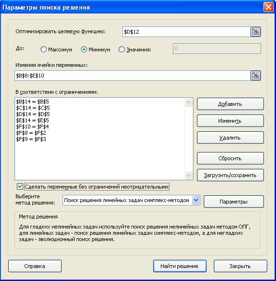
Task: Select constraint $E$14 = $E$5
Action: point(32,120)
